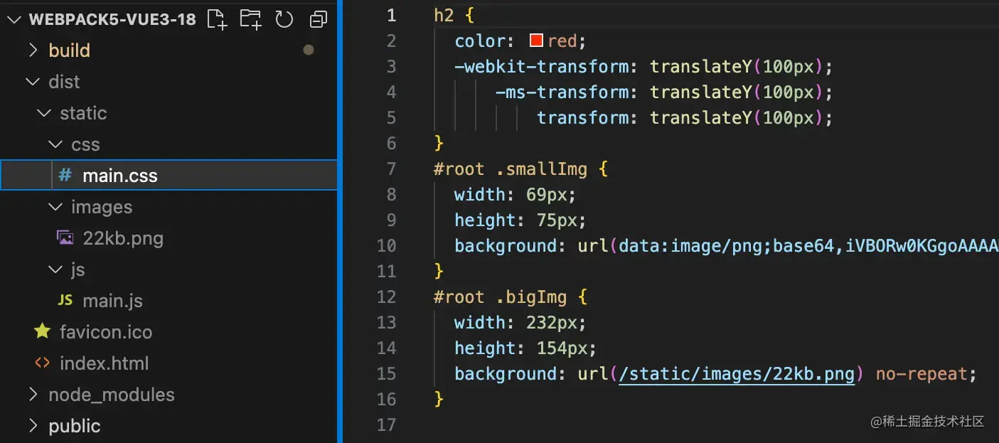
Task: Click the HTML bracket icon beside index.html
Action: 43,363
